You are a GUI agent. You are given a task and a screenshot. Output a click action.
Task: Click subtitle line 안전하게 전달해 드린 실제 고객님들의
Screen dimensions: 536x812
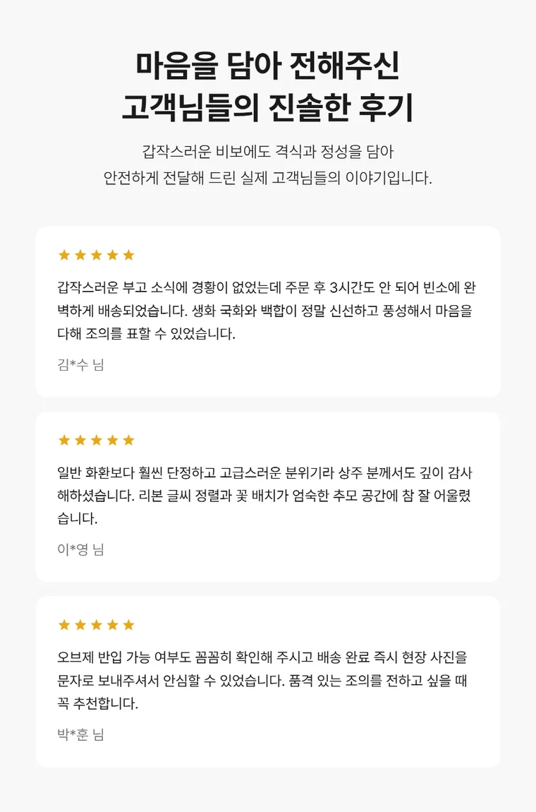coord(222,178)
